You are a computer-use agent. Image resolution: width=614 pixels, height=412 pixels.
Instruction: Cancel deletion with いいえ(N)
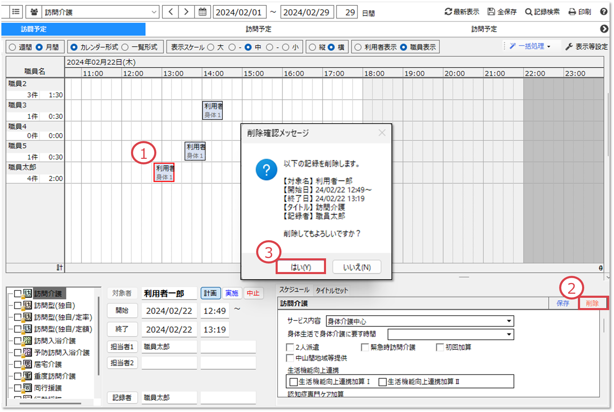coord(357,267)
